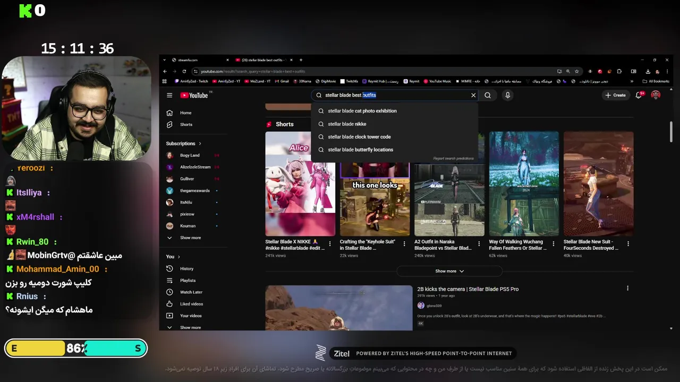
Task: Select suggestion stellar blade butterfly locations
Action: coord(394,150)
